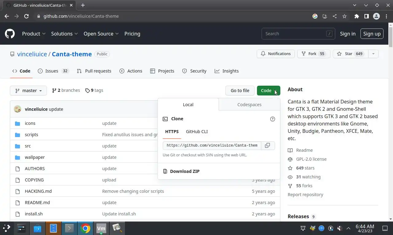Image resolution: width=393 pixels, height=235 pixels.
Task: Open the Projects tab
Action: click(162, 71)
